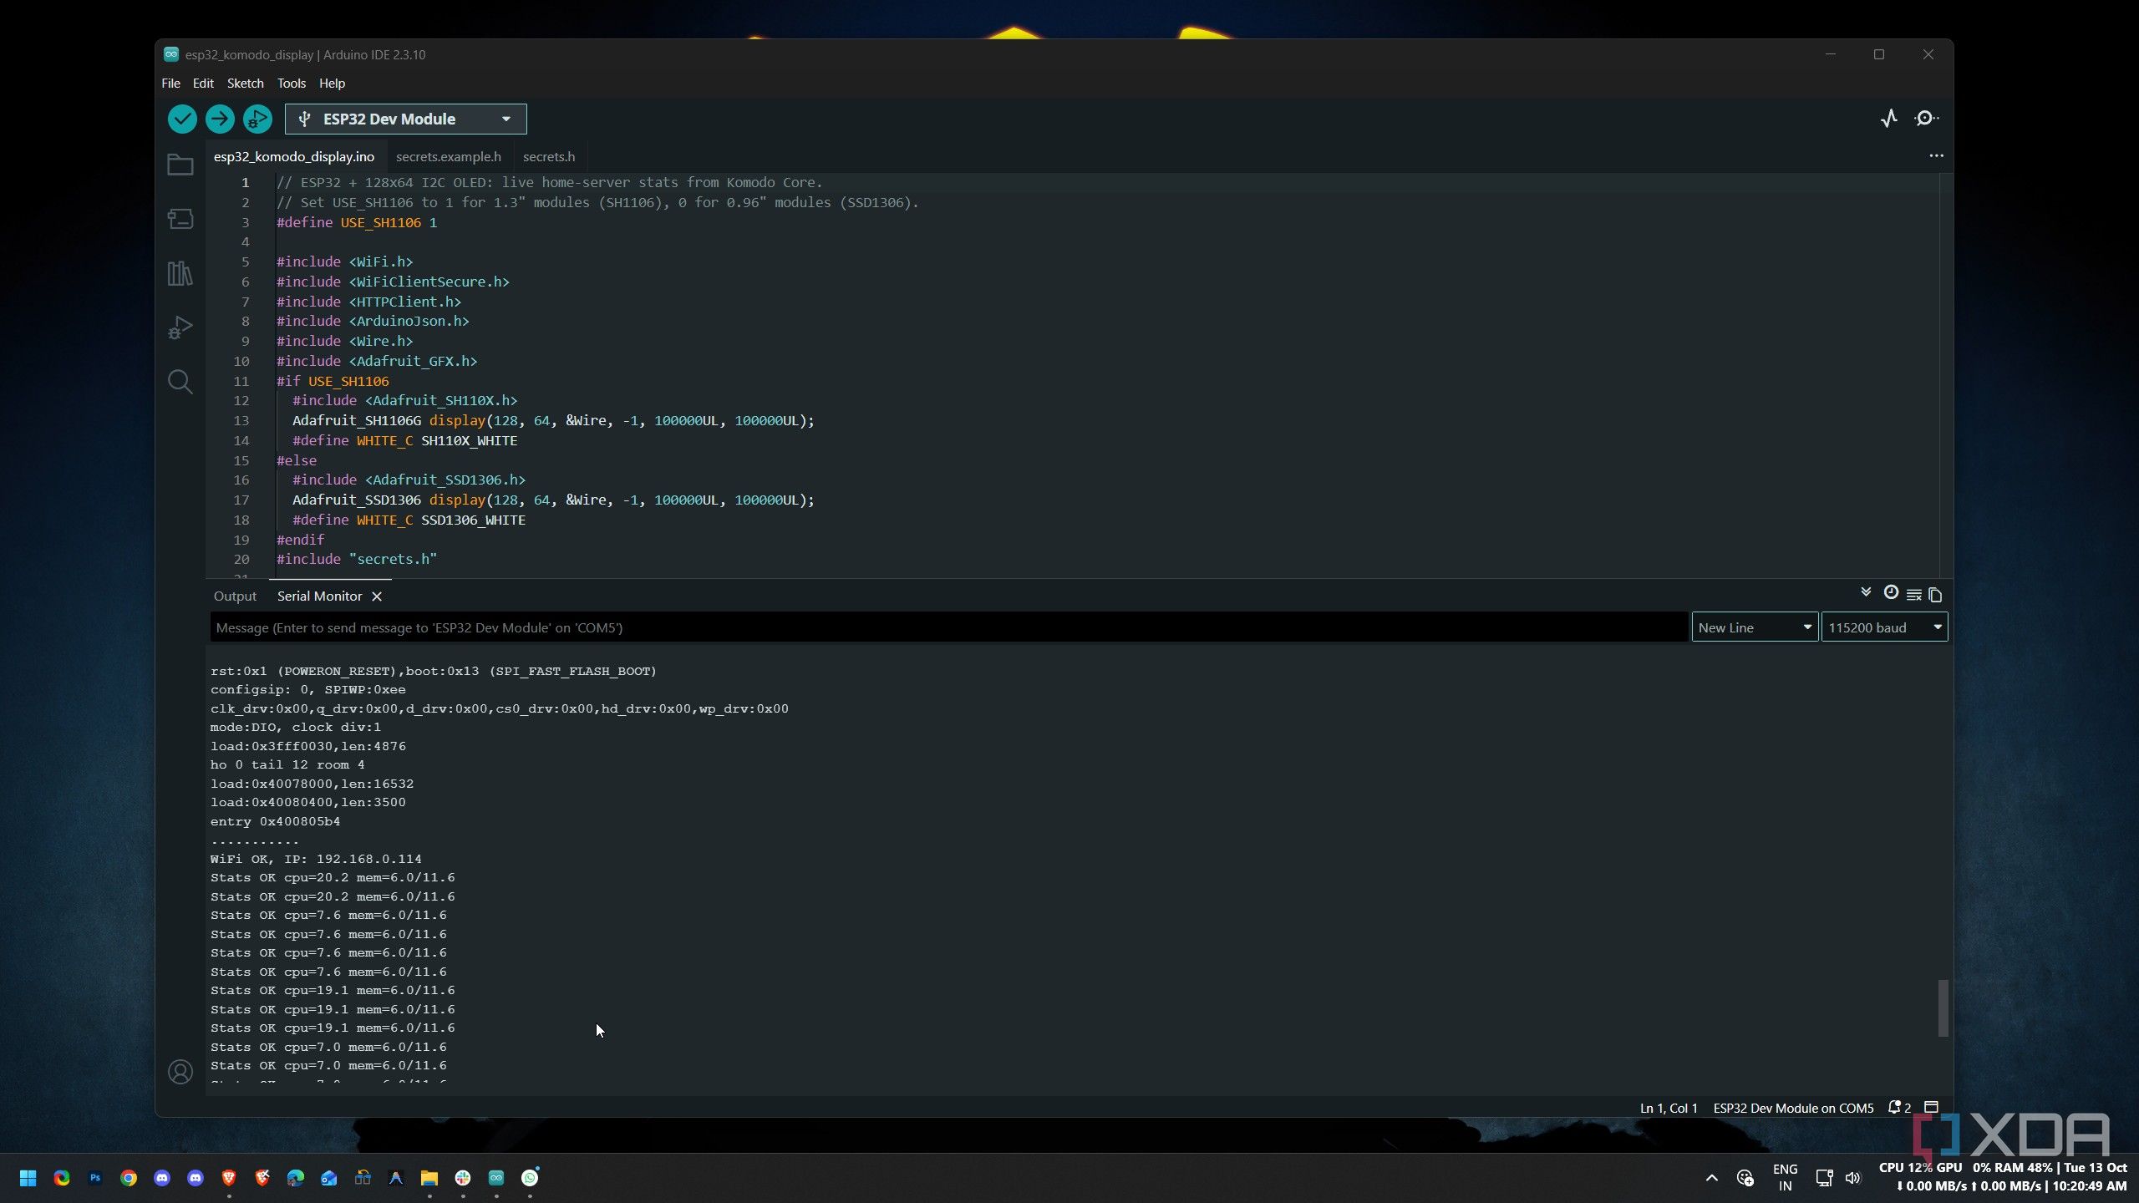
Task: Switch to the secrets.h tab
Action: pyautogui.click(x=549, y=157)
